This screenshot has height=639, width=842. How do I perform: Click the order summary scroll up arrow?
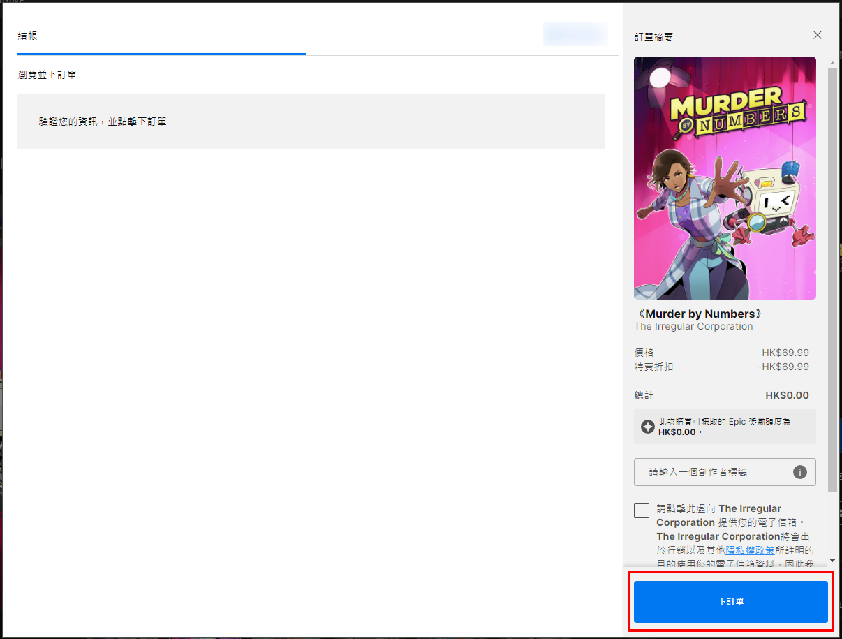tap(832, 64)
